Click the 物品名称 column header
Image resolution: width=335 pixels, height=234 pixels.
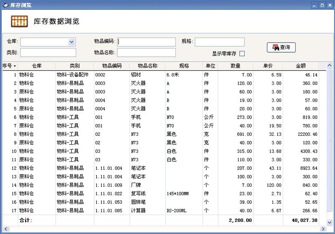(147, 66)
